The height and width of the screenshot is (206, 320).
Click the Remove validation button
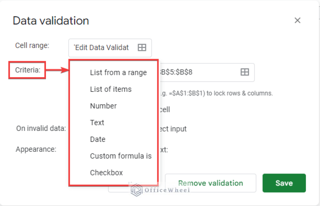210,183
